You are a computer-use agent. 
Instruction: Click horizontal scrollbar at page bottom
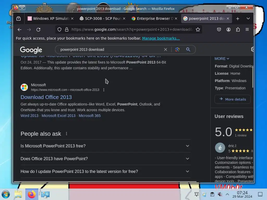coord(105,182)
